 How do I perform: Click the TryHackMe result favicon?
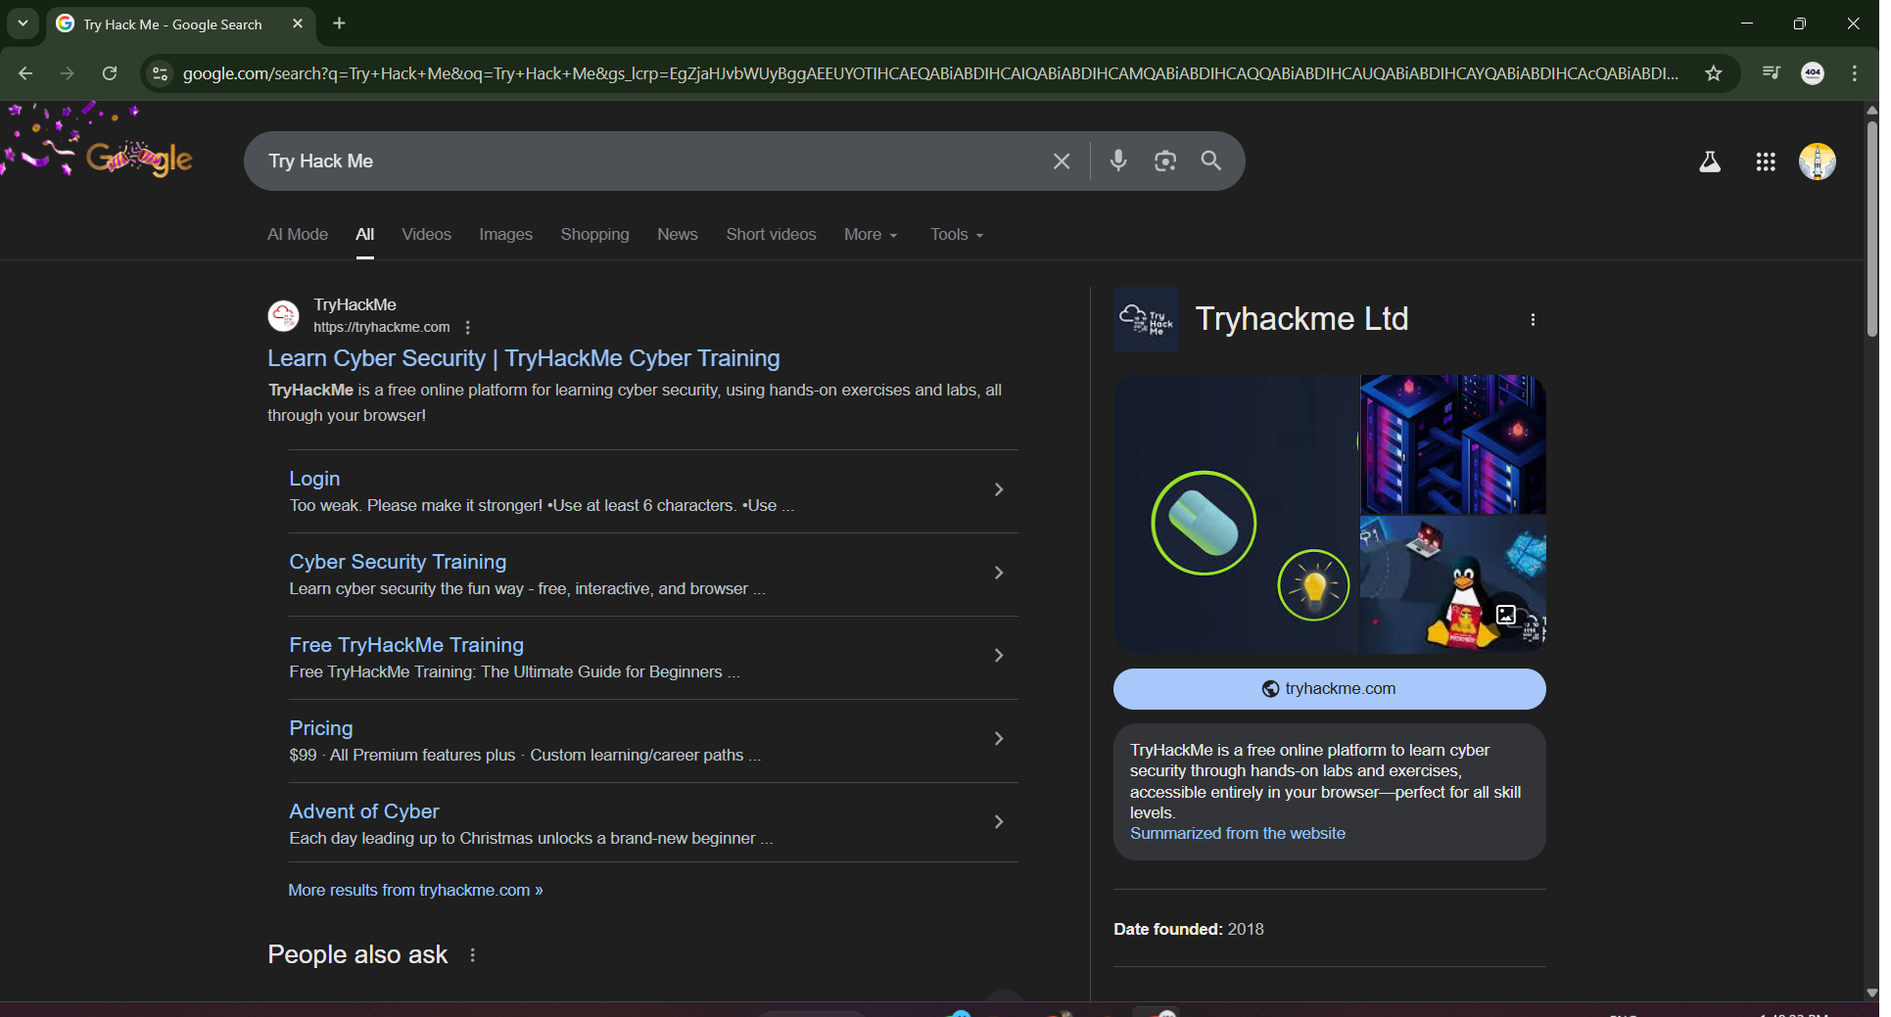tap(284, 316)
